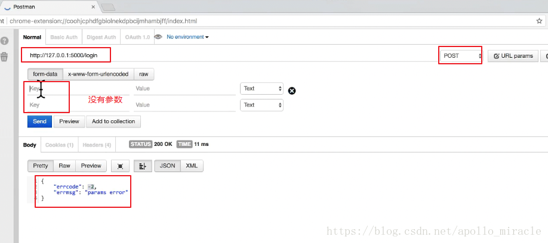Select Raw response view
The image size is (548, 243).
point(64,166)
